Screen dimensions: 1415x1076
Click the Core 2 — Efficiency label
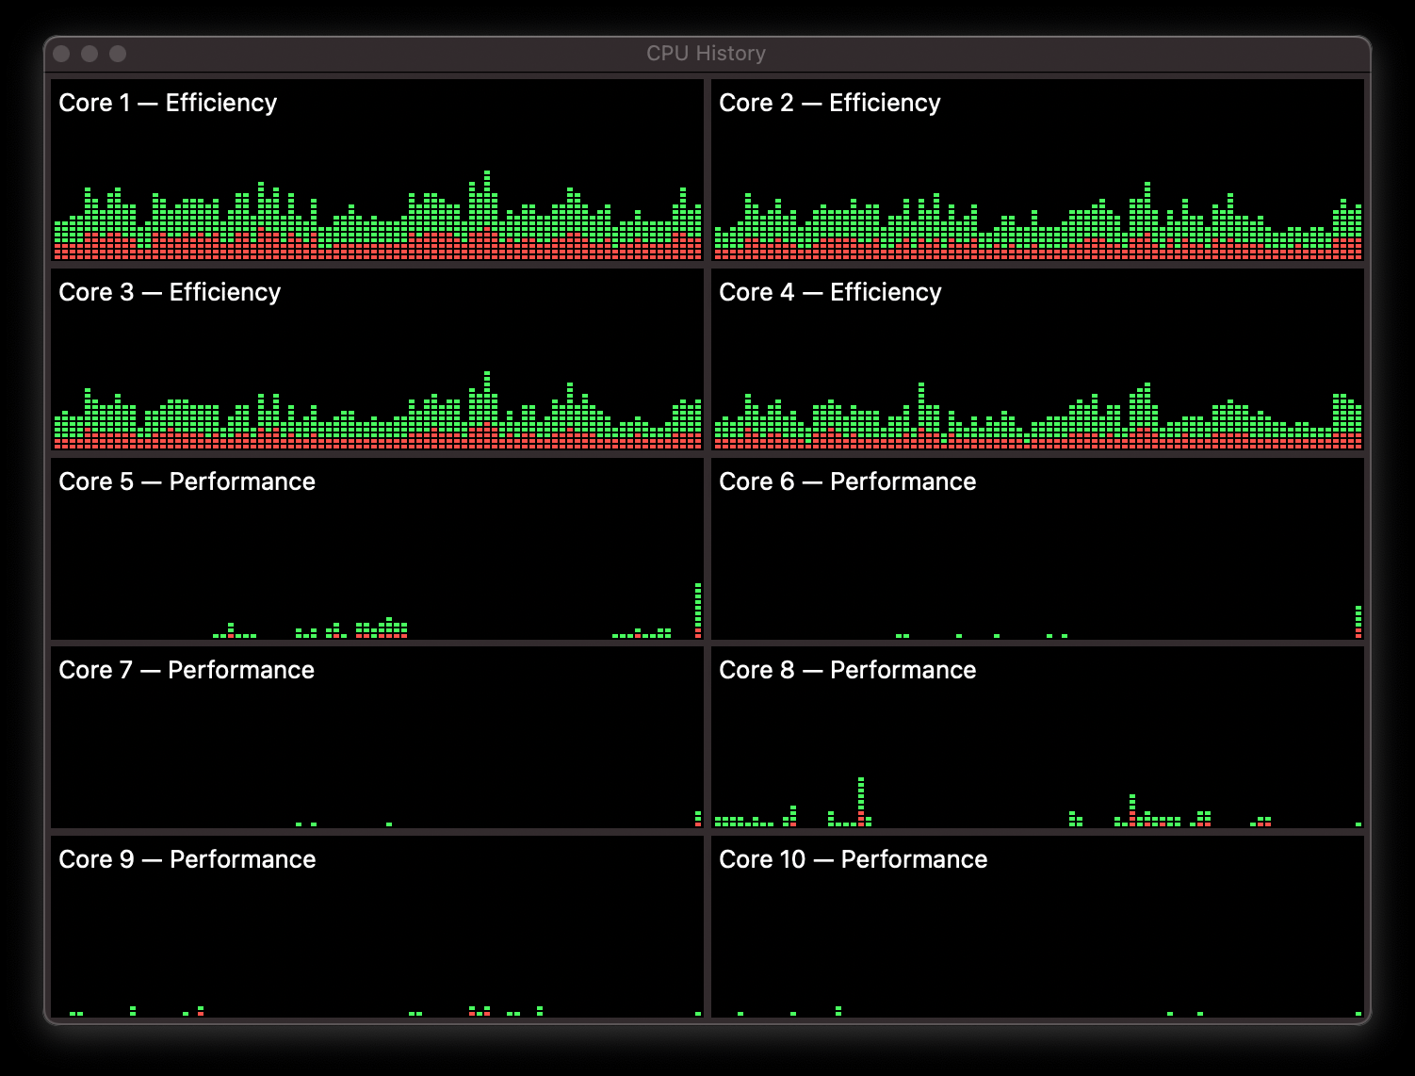830,103
